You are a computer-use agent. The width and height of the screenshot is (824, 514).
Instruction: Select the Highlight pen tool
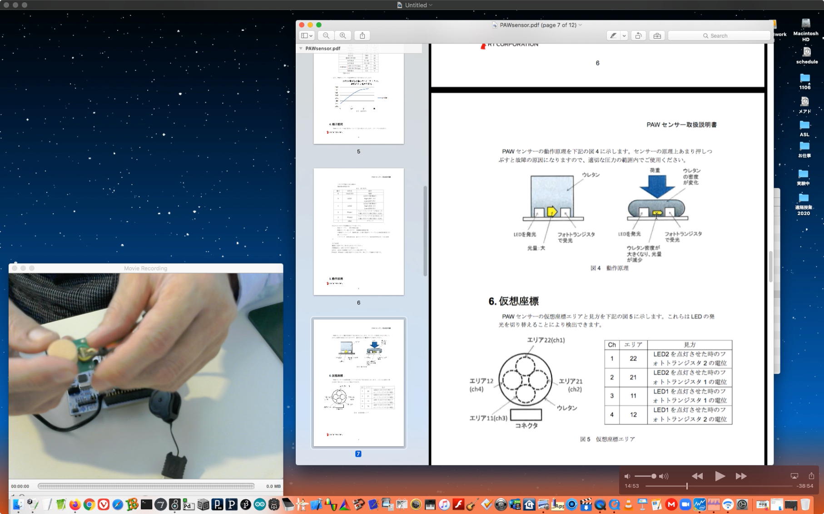point(613,35)
